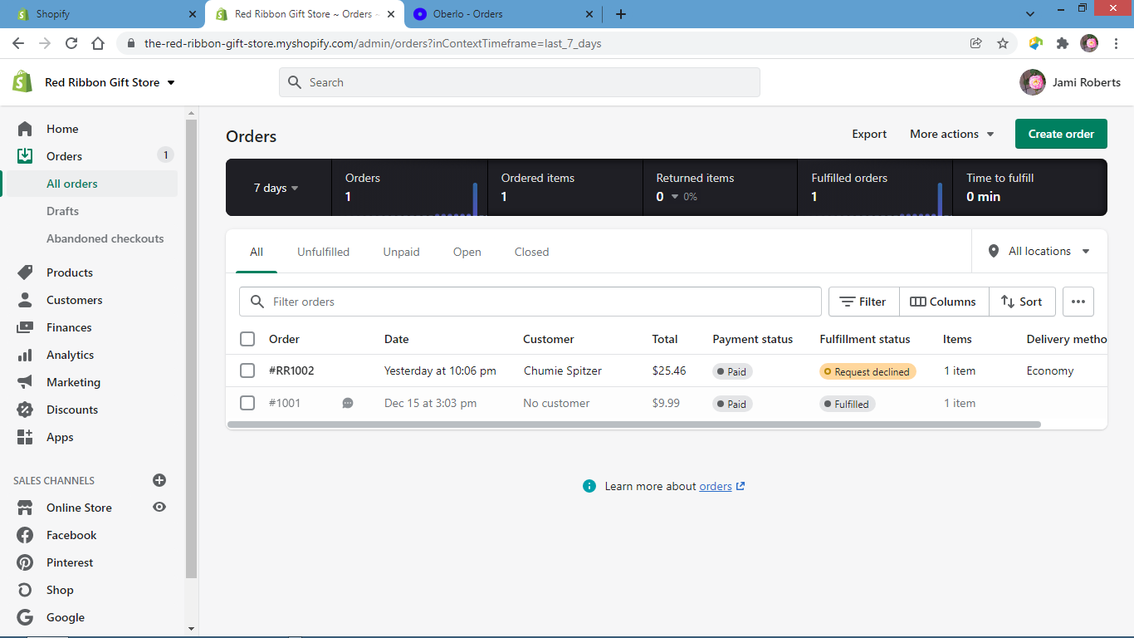Viewport: 1134px width, 638px height.
Task: Click the Pinterest channel icon
Action: coord(25,562)
